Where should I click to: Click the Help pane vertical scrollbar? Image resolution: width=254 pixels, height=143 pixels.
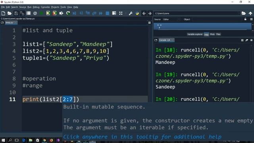tap(252, 27)
